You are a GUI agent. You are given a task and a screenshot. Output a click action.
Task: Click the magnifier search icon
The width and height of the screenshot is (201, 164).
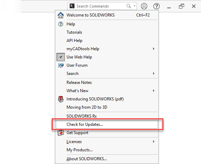[x=129, y=6]
